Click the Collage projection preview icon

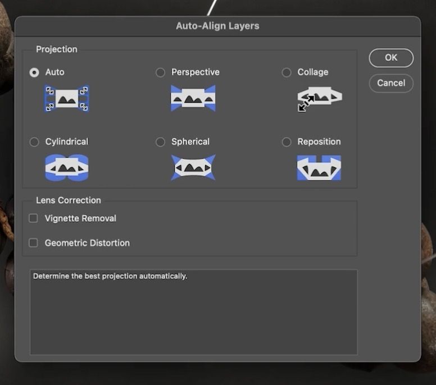319,98
